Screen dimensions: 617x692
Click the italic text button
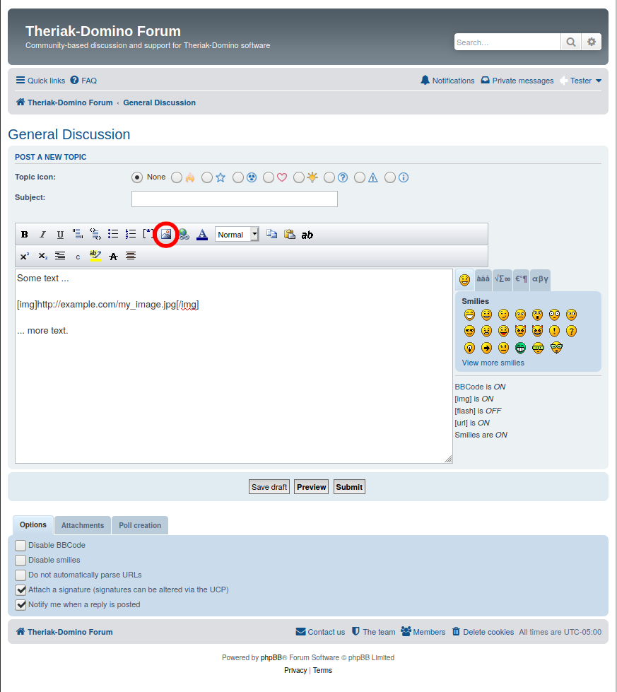[x=42, y=235]
